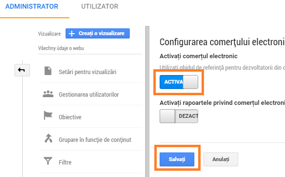The height and width of the screenshot is (177, 285).
Task: Click the flag icon next to Obiective
Action: (x=48, y=115)
